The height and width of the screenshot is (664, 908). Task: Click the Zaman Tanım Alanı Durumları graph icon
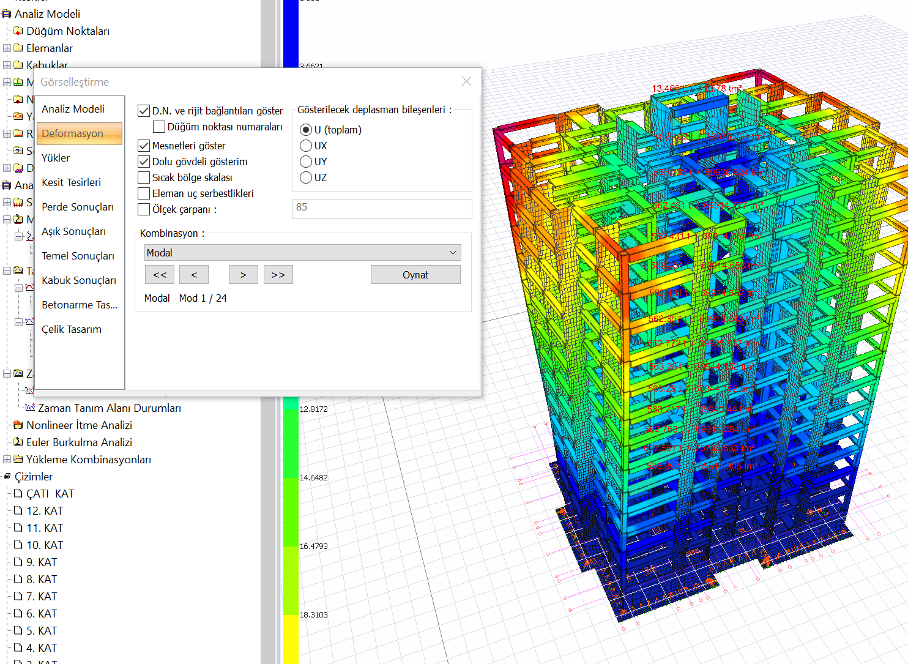coord(30,408)
